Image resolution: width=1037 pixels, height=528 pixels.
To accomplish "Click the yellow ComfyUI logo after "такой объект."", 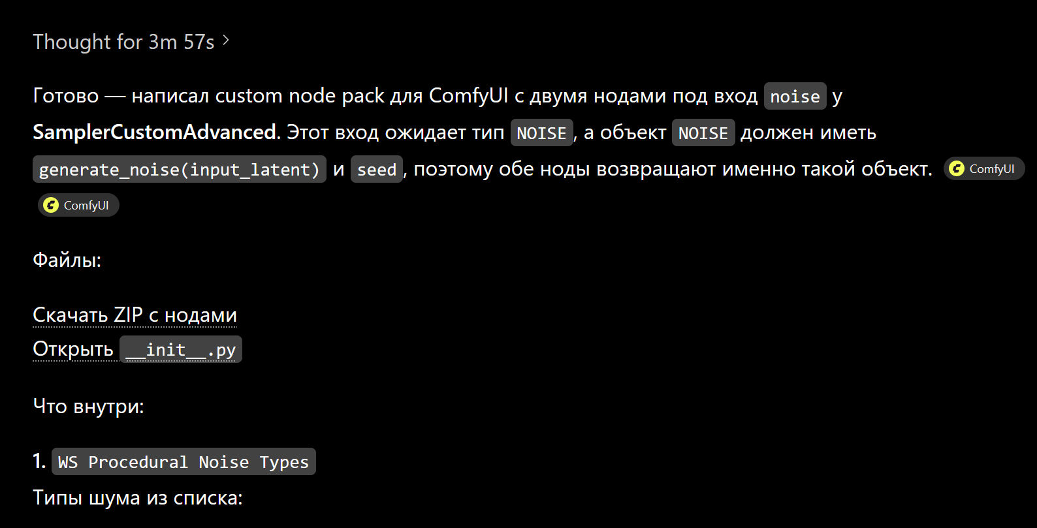I will 957,169.
